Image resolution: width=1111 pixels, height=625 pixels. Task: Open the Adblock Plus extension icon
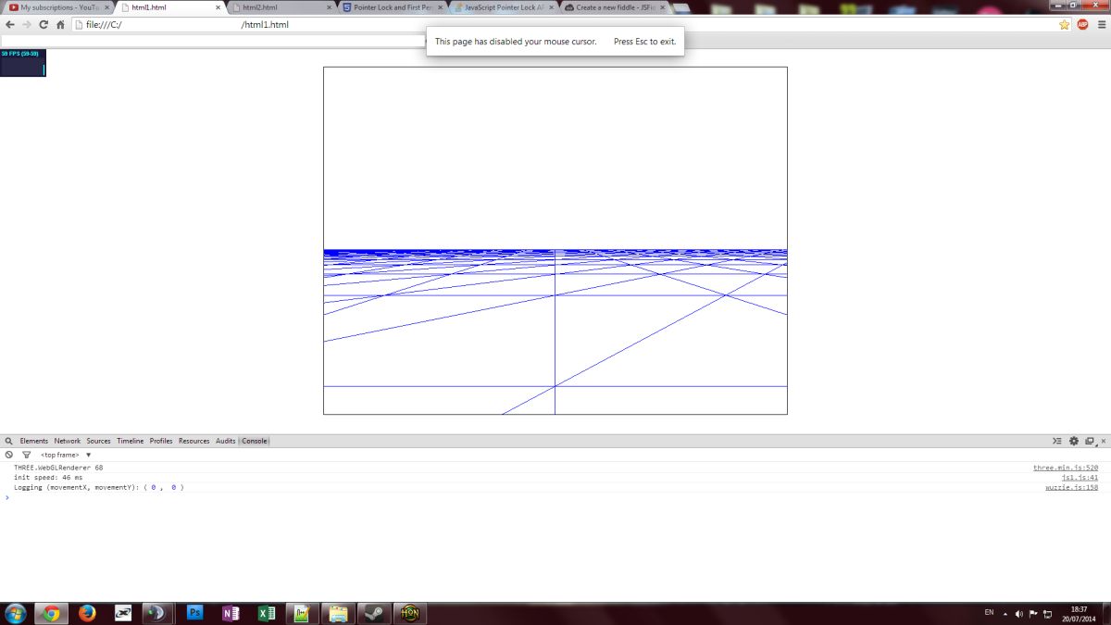[1082, 24]
